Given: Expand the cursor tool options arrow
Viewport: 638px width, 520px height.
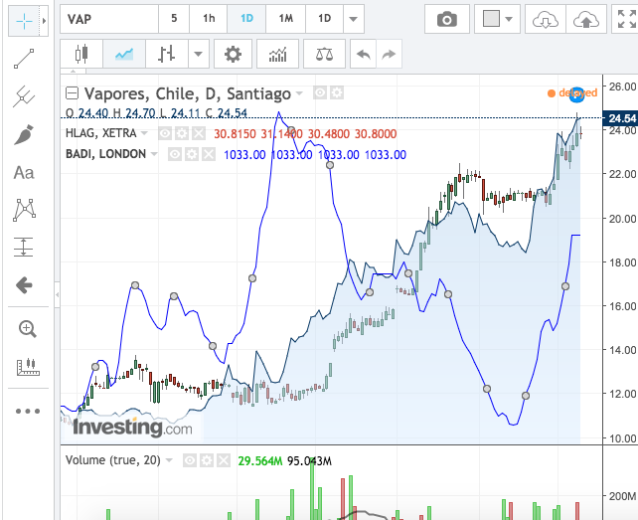Looking at the screenshot, I should point(44,21).
